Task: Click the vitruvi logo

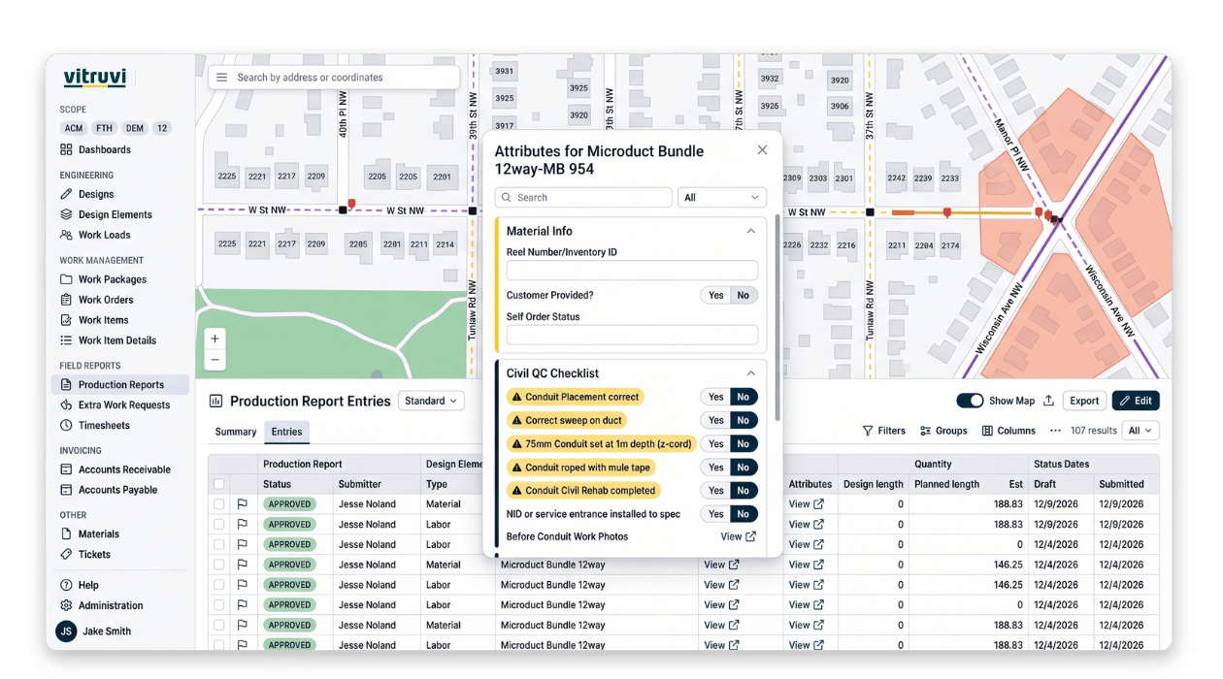Action: click(x=95, y=78)
